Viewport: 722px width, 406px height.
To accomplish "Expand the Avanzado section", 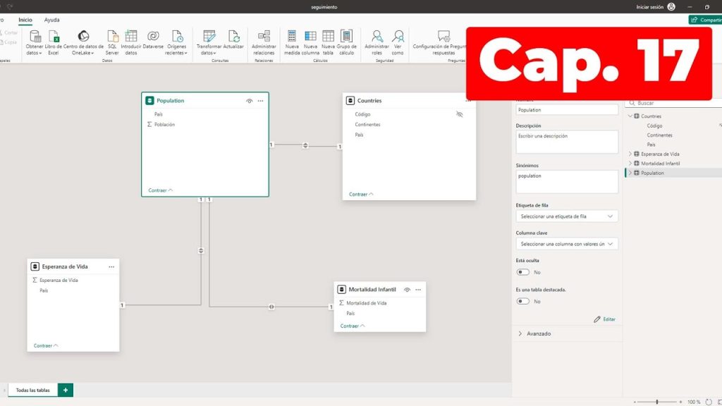I will coord(539,333).
